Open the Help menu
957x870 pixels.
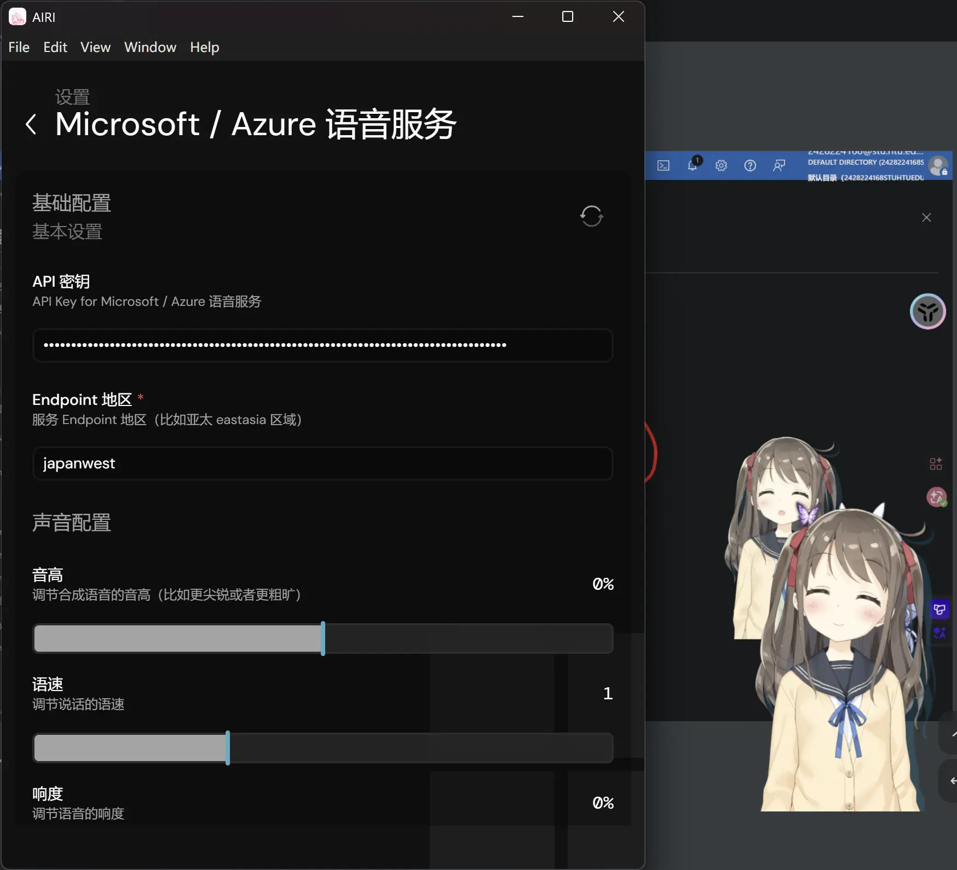(205, 47)
